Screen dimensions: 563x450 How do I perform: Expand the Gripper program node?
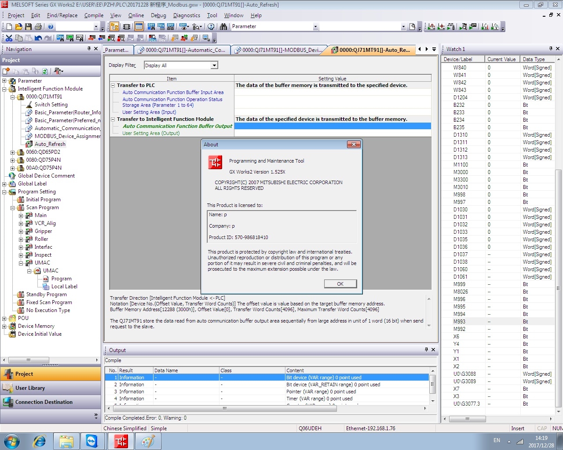point(21,231)
